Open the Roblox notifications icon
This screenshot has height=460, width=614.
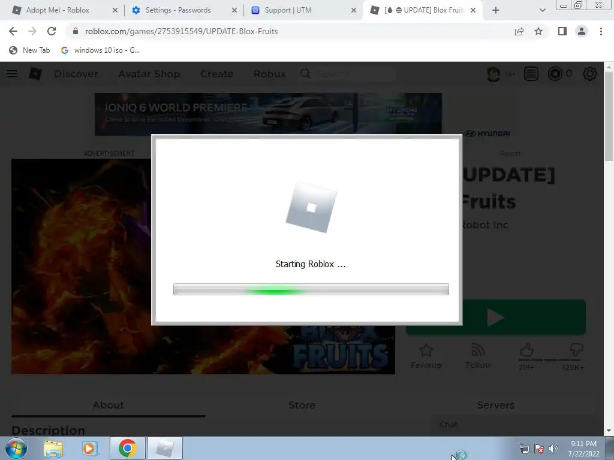531,74
